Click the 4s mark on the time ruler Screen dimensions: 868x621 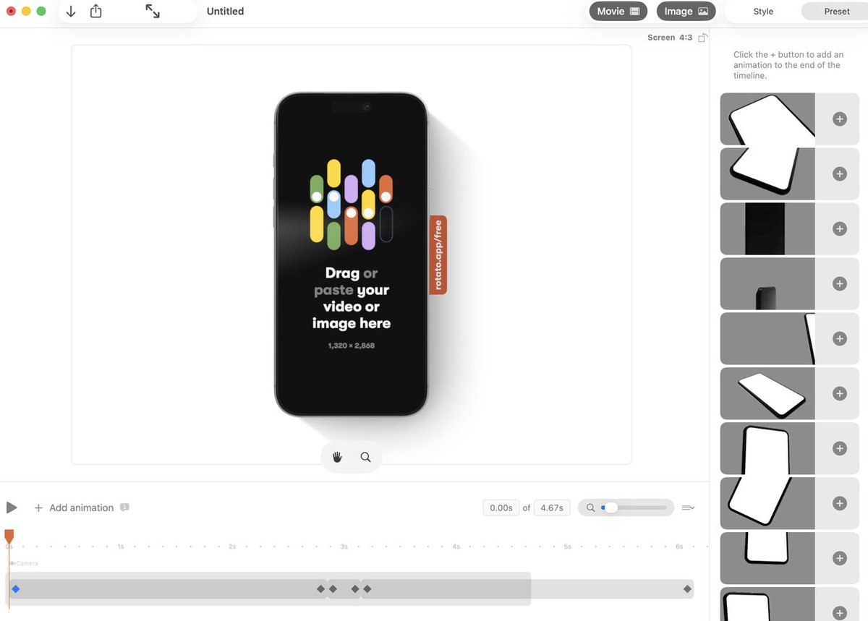coord(456,547)
